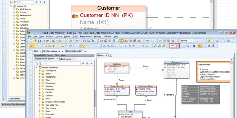
Task: Open the File menu
Action: click(x=29, y=36)
